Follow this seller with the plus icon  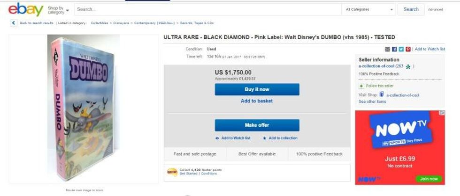point(361,86)
